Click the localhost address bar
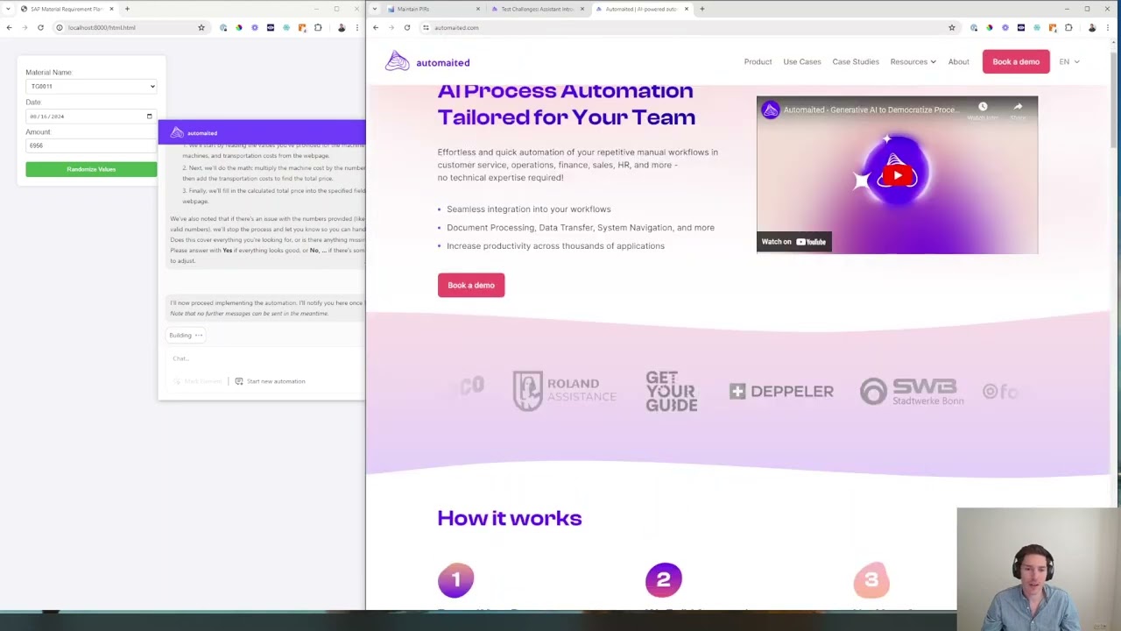The image size is (1121, 631). (131, 27)
